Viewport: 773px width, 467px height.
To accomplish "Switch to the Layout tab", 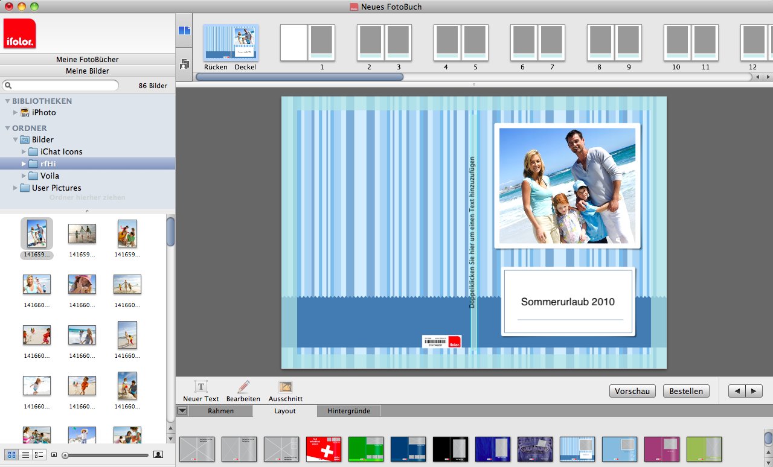I will [285, 411].
